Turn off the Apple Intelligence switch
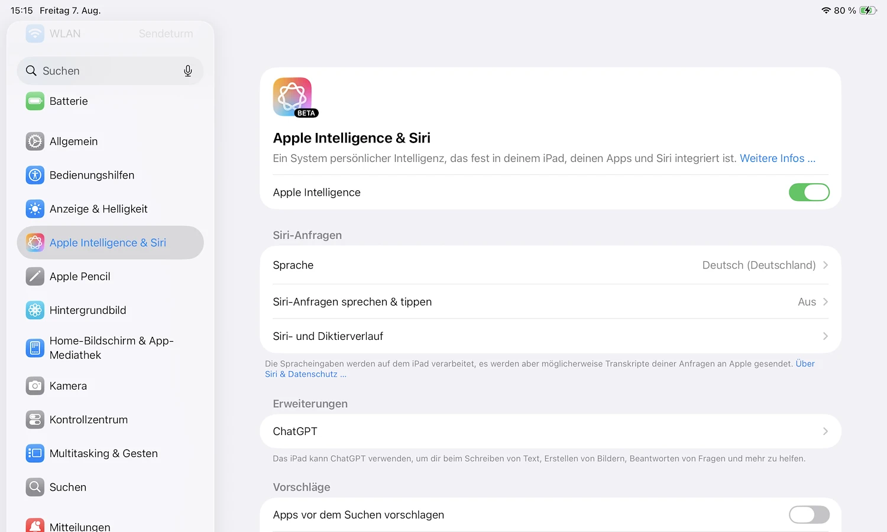 tap(809, 192)
